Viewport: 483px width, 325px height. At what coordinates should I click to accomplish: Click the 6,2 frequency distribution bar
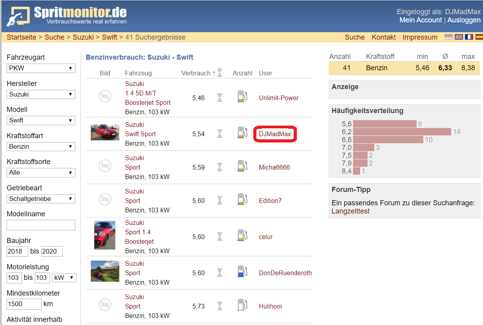402,132
